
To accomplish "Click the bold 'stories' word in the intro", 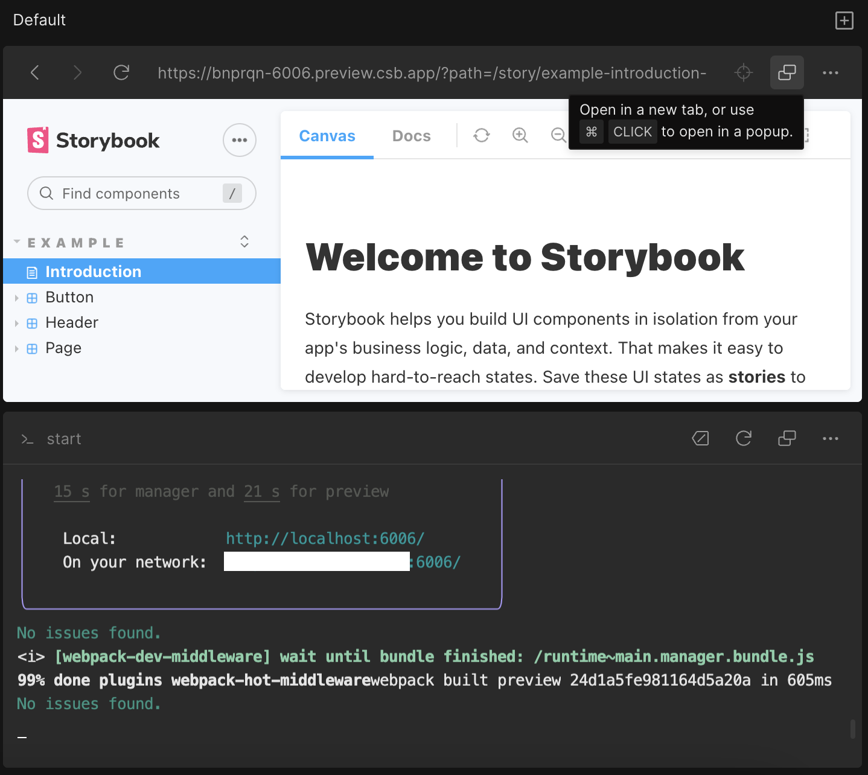I will click(757, 377).
